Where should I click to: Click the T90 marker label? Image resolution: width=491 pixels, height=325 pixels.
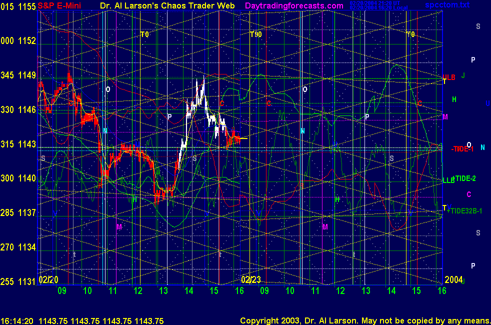256,34
